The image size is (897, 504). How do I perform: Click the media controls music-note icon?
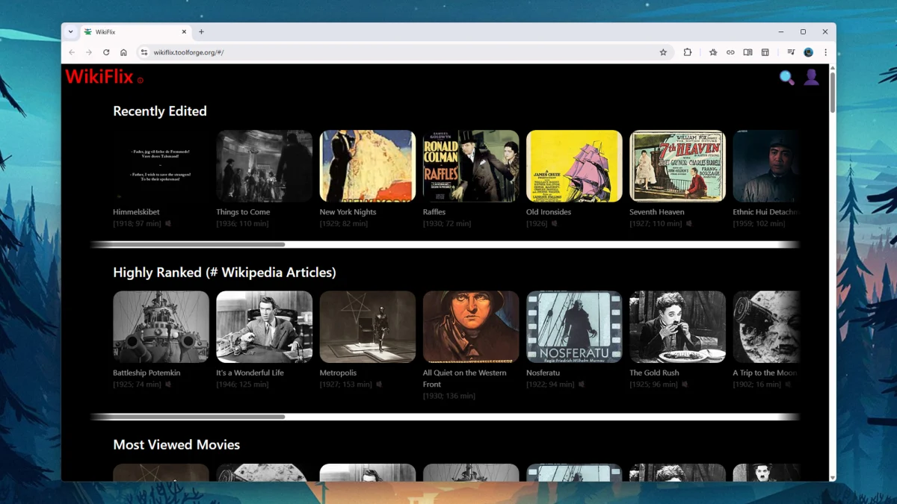[x=790, y=52]
